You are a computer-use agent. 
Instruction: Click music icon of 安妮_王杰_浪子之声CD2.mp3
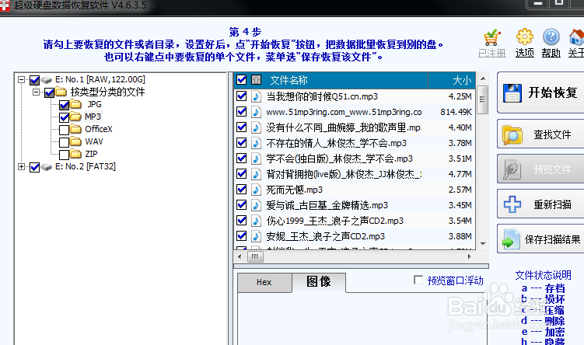[x=256, y=236]
